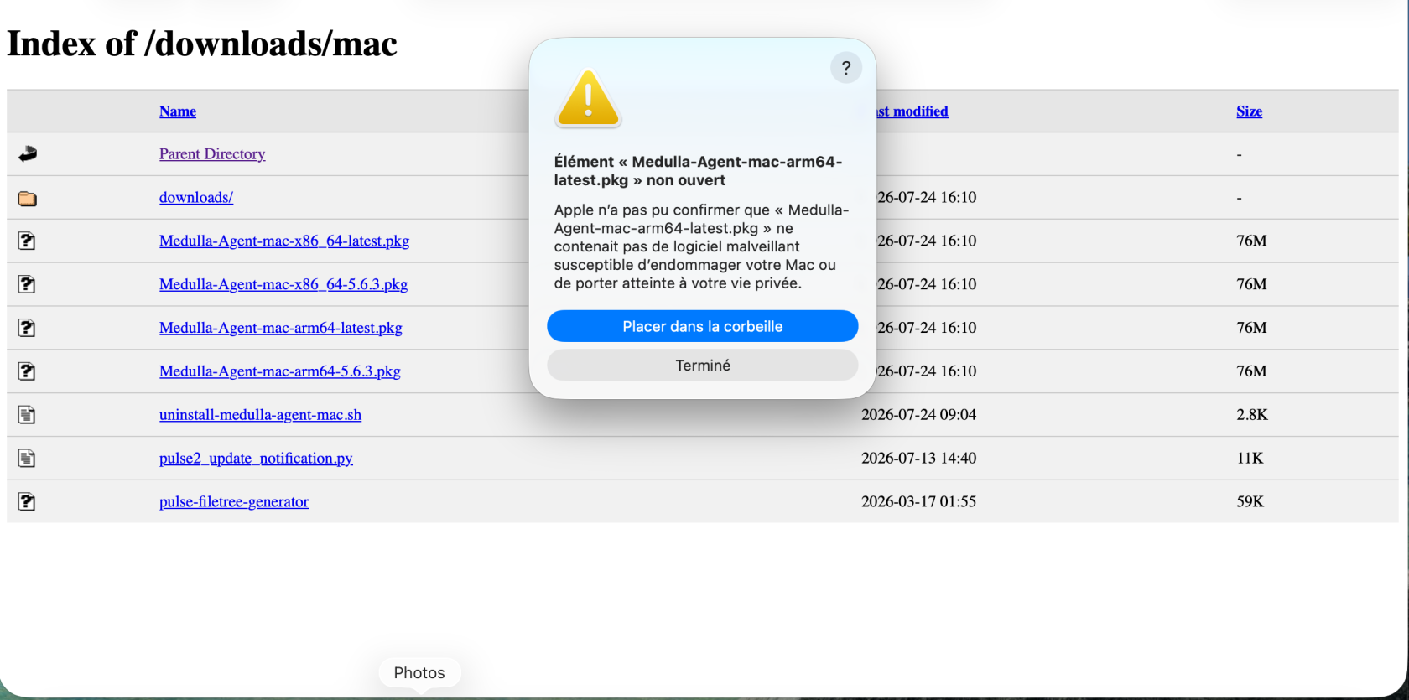Download Medulla-Agent-mac-x86_64-latest.pkg

click(284, 241)
